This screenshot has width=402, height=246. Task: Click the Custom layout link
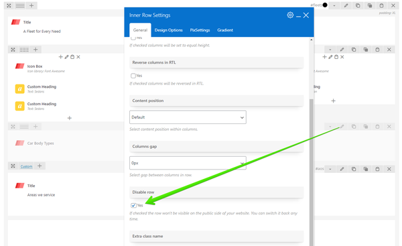coord(26,166)
